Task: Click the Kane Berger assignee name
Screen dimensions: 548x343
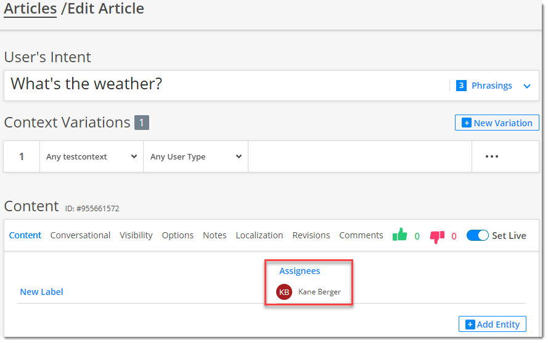Action: (319, 292)
